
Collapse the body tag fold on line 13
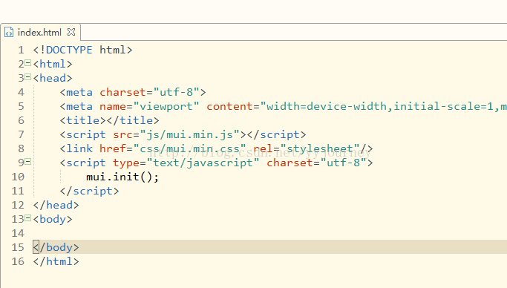pos(27,218)
